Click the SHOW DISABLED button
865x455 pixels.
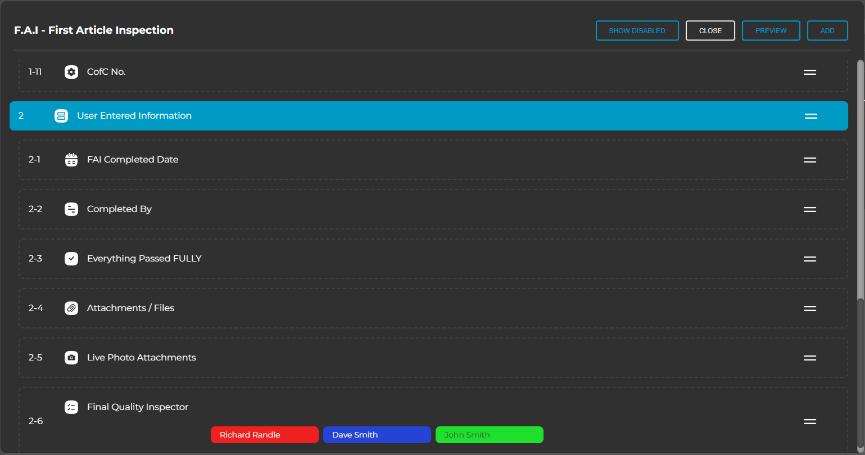[637, 31]
